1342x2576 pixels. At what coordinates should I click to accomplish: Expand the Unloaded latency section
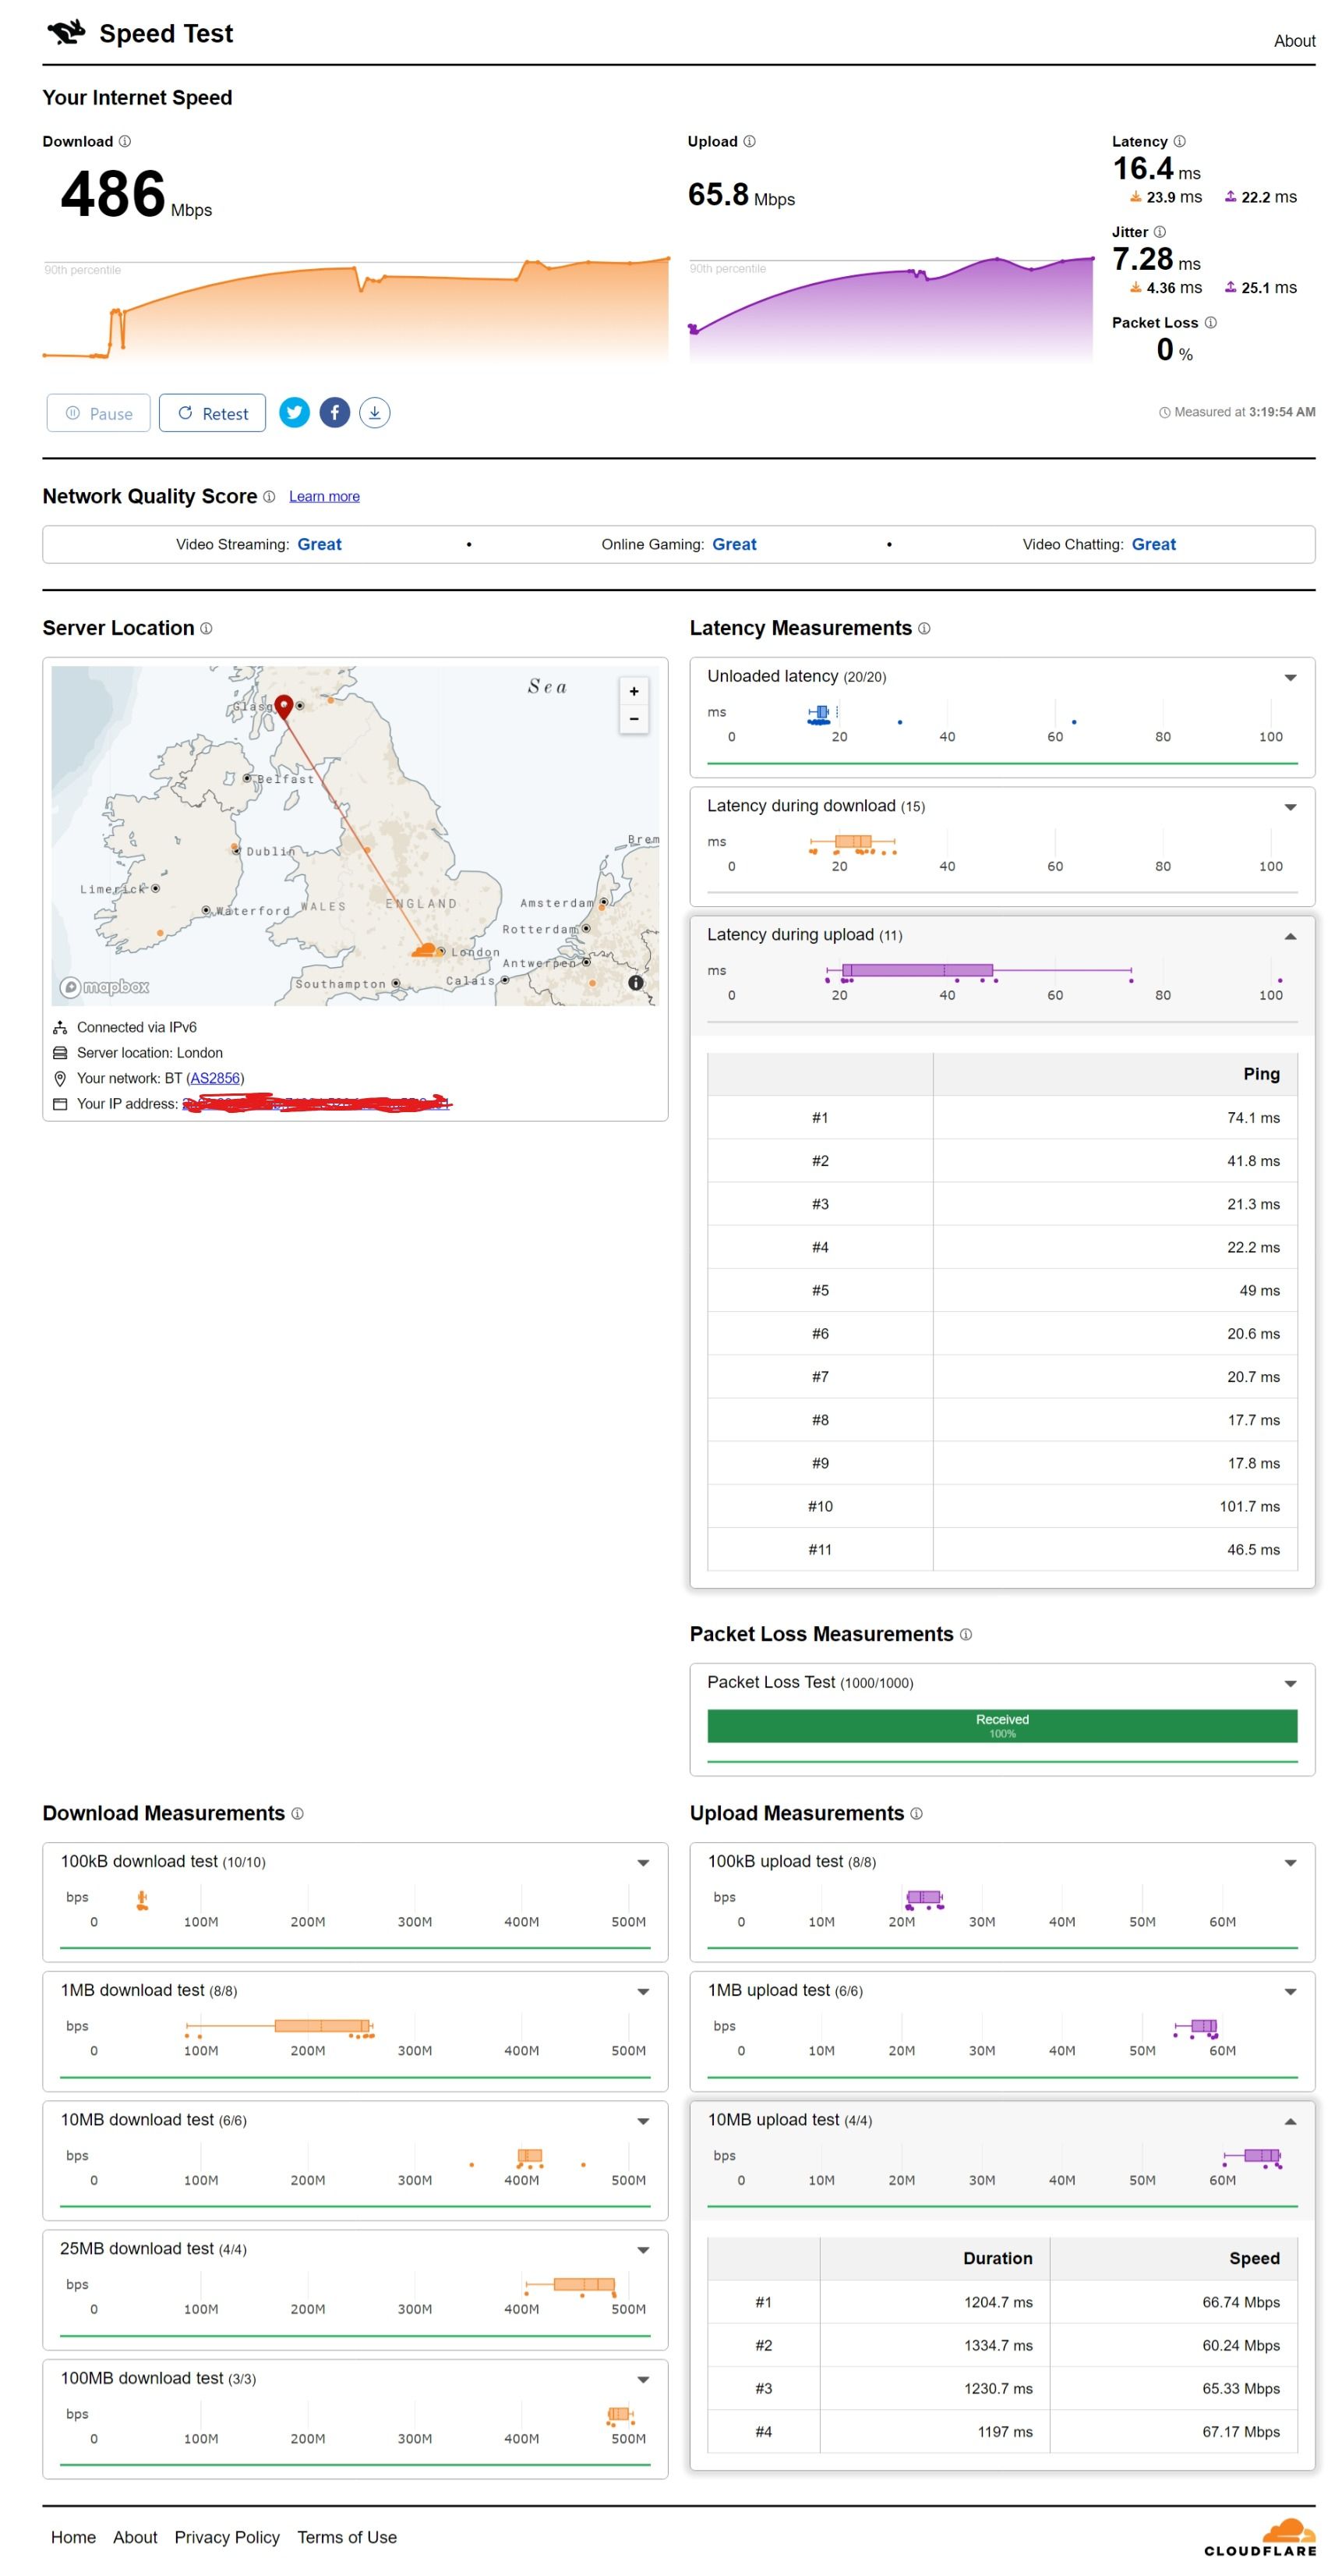tap(1290, 678)
